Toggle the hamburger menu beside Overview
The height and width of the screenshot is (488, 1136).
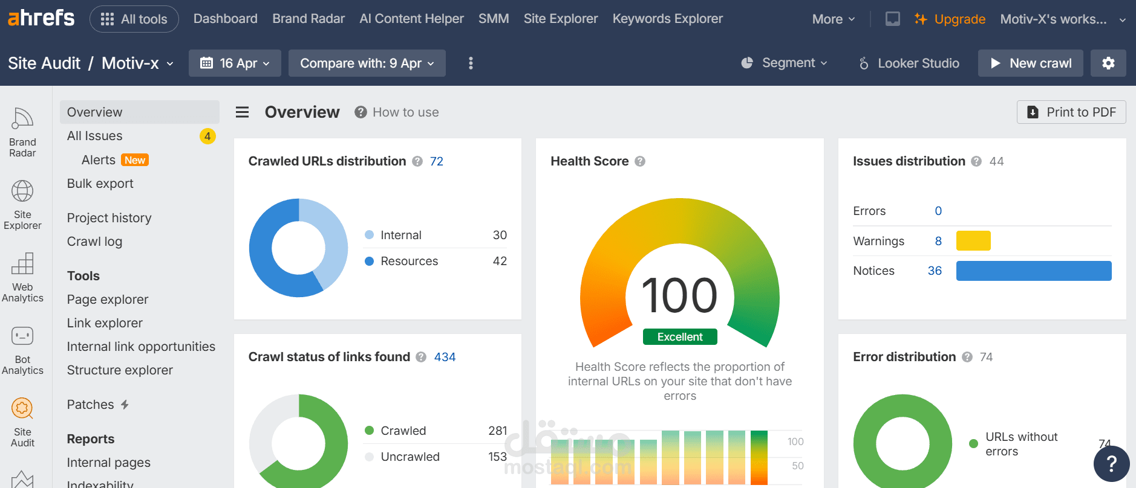pyautogui.click(x=242, y=112)
